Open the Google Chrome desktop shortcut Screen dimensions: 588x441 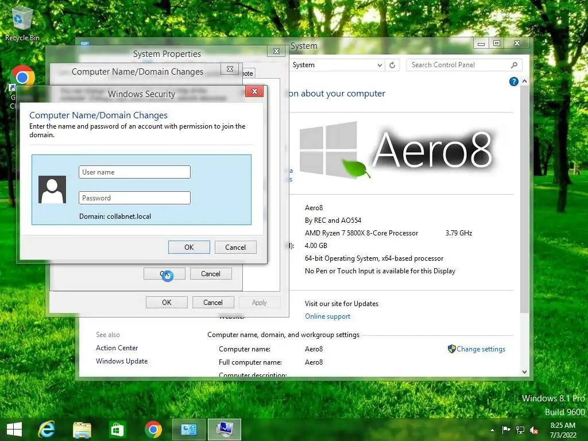point(22,78)
